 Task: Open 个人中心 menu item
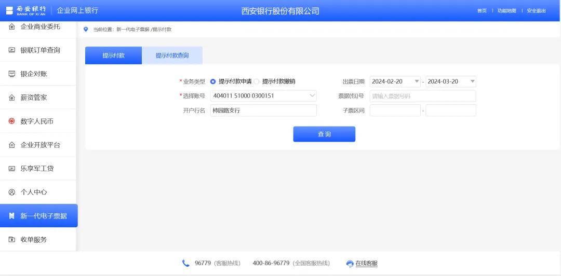[38, 192]
